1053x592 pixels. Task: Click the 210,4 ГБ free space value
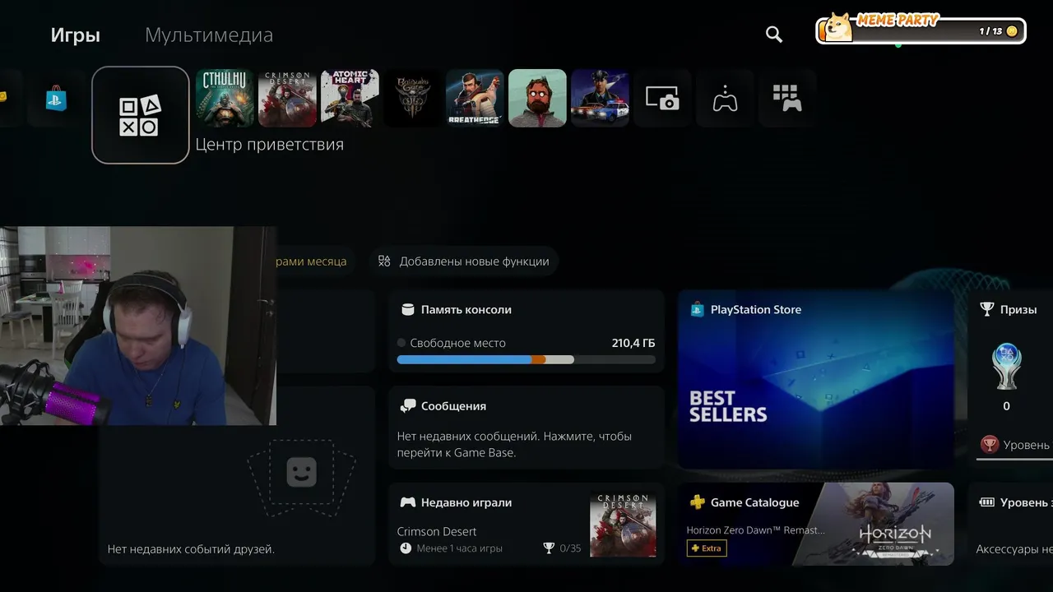[633, 343]
